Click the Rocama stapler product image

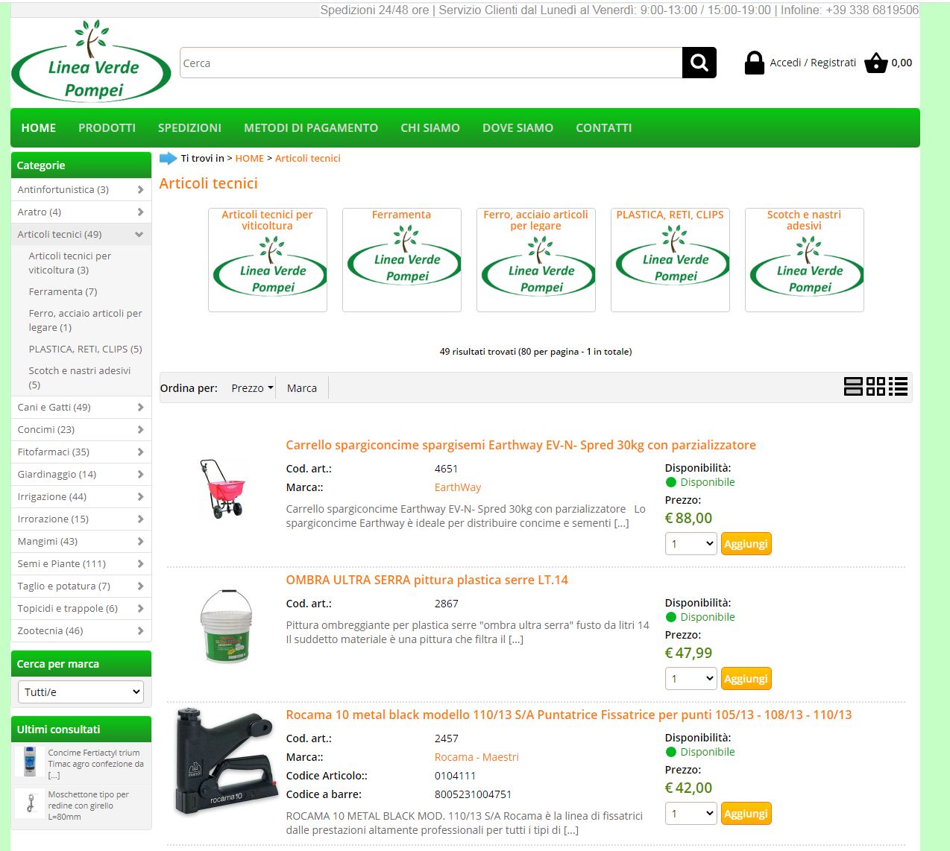[226, 762]
